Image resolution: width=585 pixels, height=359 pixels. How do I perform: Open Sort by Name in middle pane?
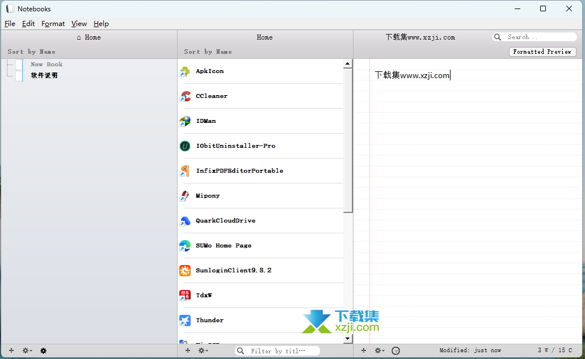[208, 52]
